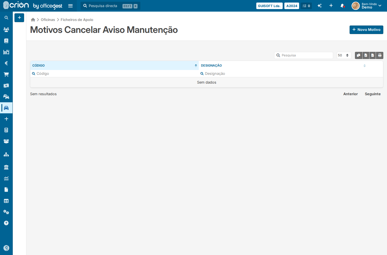
Task: Open the hamburger menu in the top bar
Action: [x=71, y=6]
